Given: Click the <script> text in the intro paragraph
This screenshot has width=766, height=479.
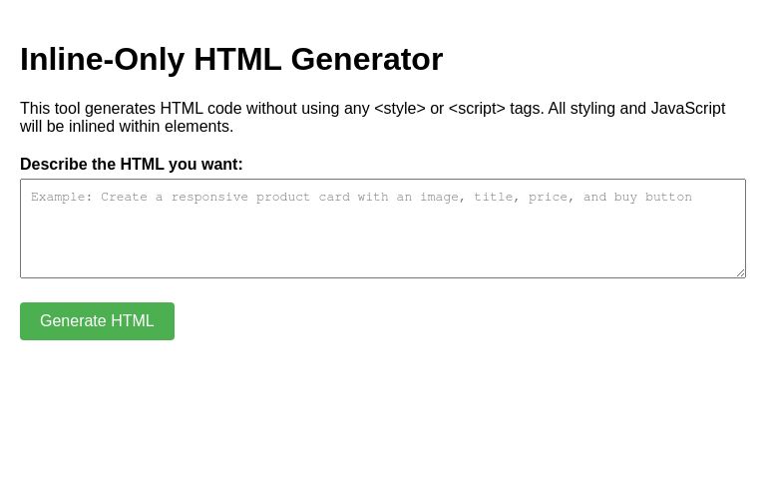Looking at the screenshot, I should click(477, 109).
